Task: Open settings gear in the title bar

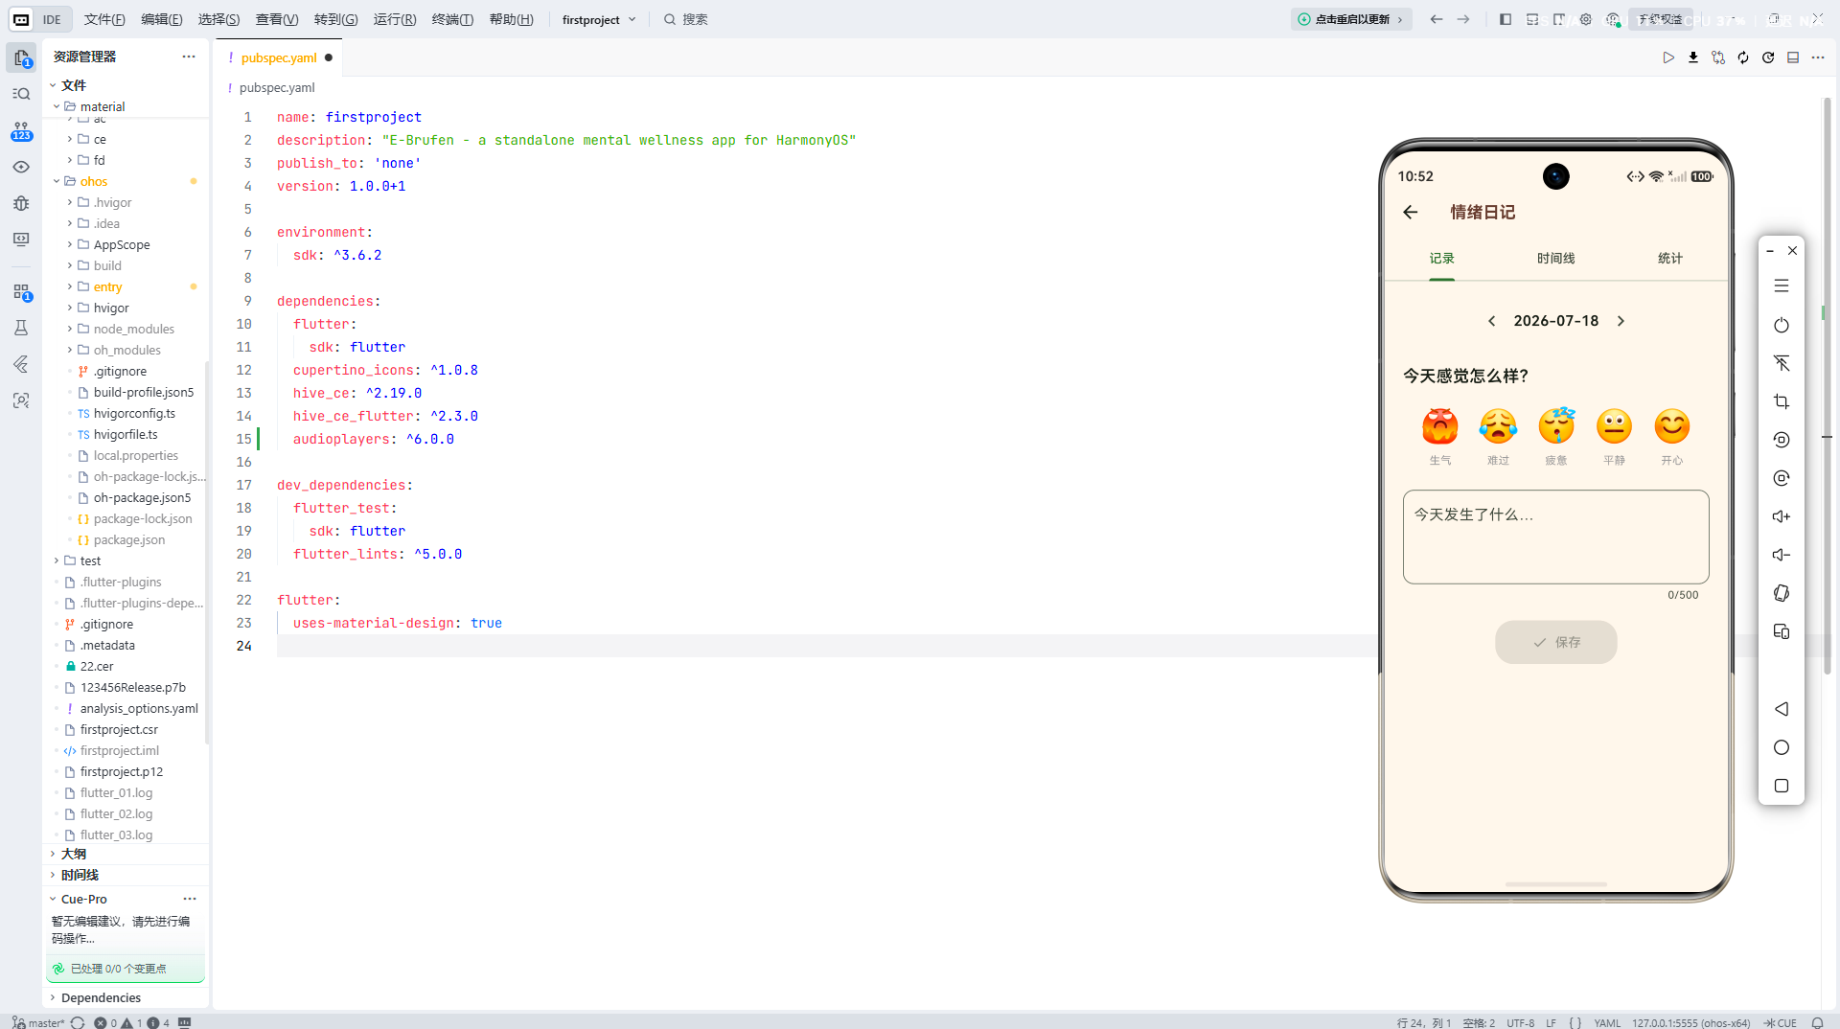Action: pos(1586,19)
